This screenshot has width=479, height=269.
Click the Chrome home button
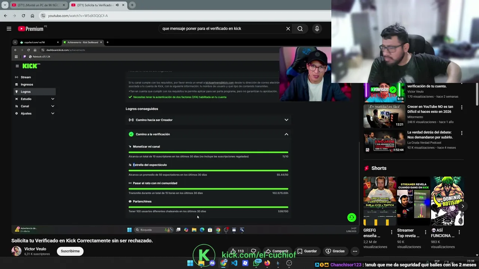click(32, 16)
